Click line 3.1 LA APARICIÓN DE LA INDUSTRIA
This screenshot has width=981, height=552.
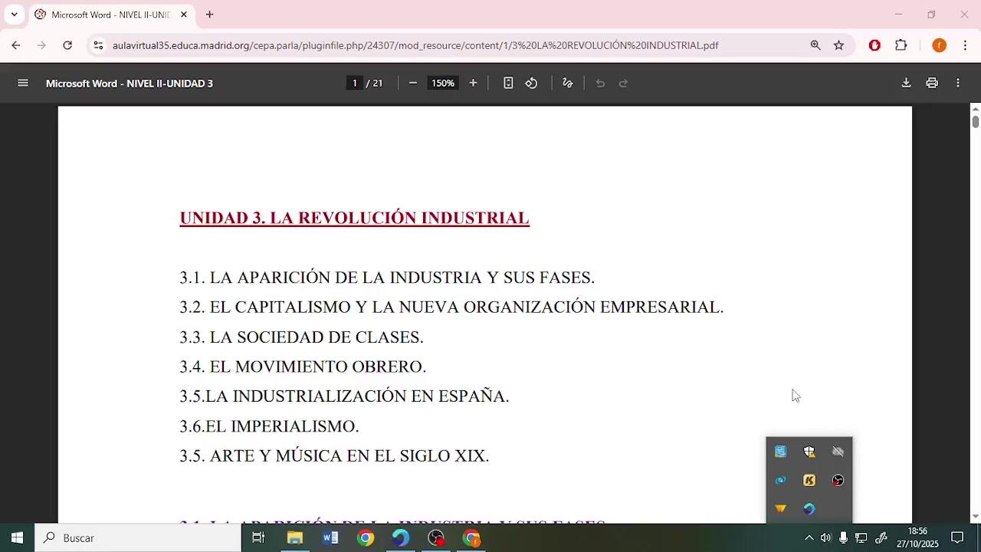387,278
